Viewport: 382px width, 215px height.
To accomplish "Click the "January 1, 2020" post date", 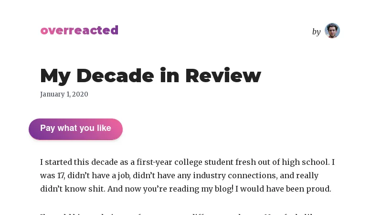I will 64,94.
